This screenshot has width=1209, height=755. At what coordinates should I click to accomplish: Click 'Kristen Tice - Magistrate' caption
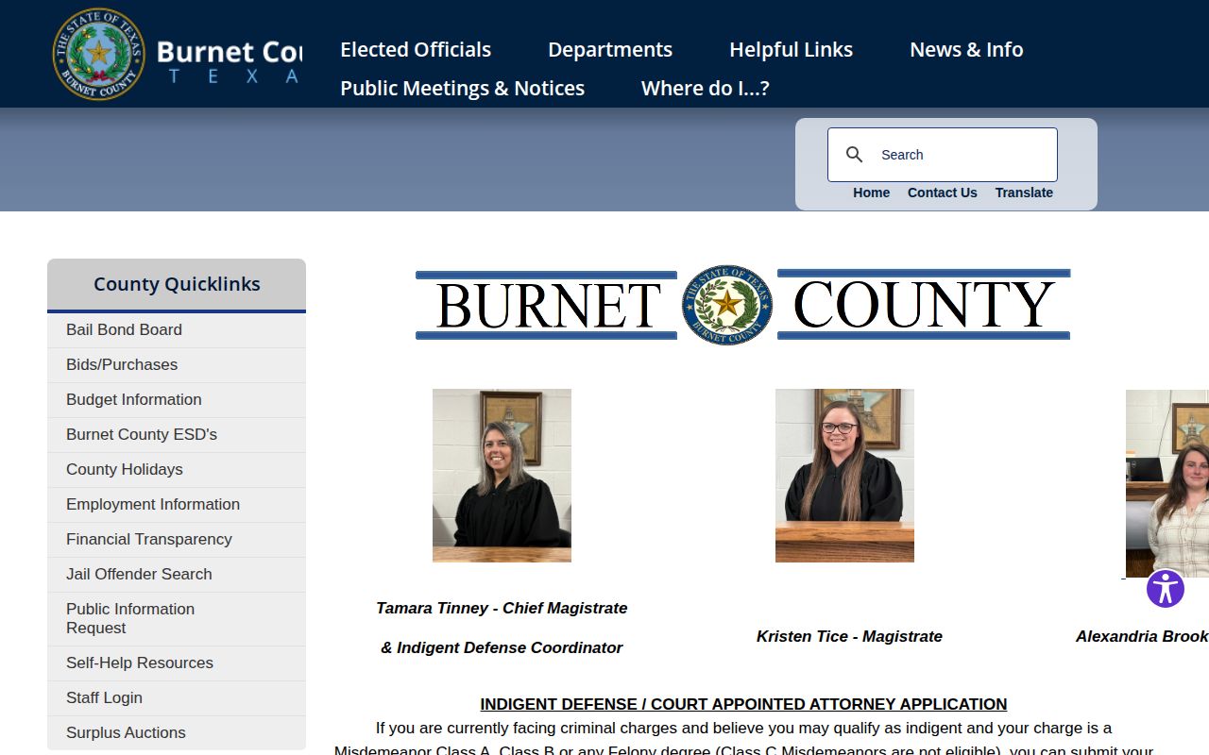coord(849,636)
